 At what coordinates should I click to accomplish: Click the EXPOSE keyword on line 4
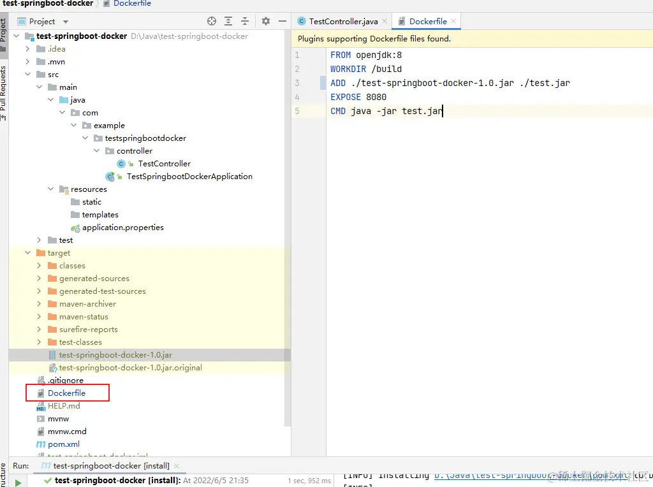(346, 97)
